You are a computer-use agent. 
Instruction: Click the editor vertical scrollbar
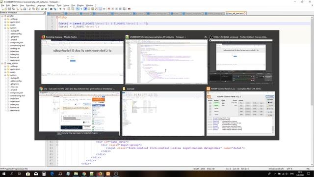pos(312,90)
